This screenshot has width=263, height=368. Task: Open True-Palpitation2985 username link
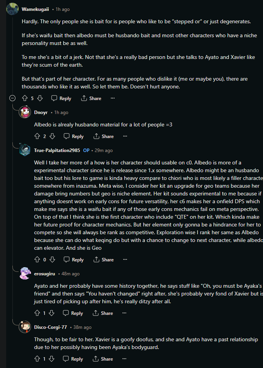click(x=57, y=150)
